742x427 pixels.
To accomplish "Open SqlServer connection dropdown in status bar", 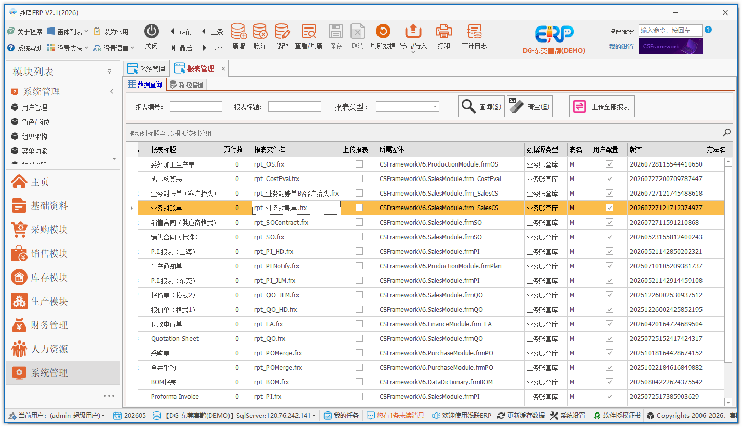I will pyautogui.click(x=314, y=416).
